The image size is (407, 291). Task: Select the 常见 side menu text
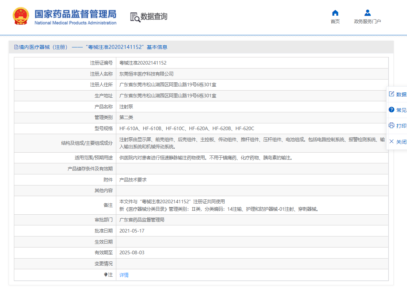[x=401, y=110]
